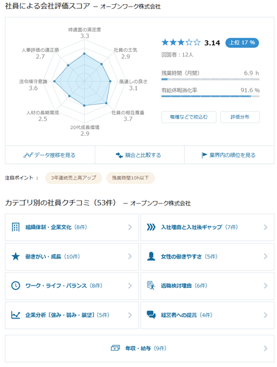This screenshot has height=367, width=277.
Task: Open ワーク・ライフ・バランス (8件) reviews
Action: pyautogui.click(x=72, y=286)
